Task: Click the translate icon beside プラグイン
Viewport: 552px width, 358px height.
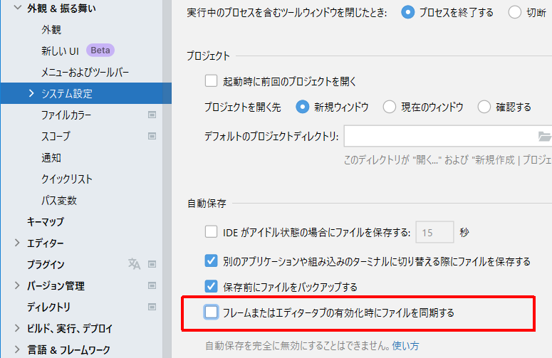Action: [134, 264]
